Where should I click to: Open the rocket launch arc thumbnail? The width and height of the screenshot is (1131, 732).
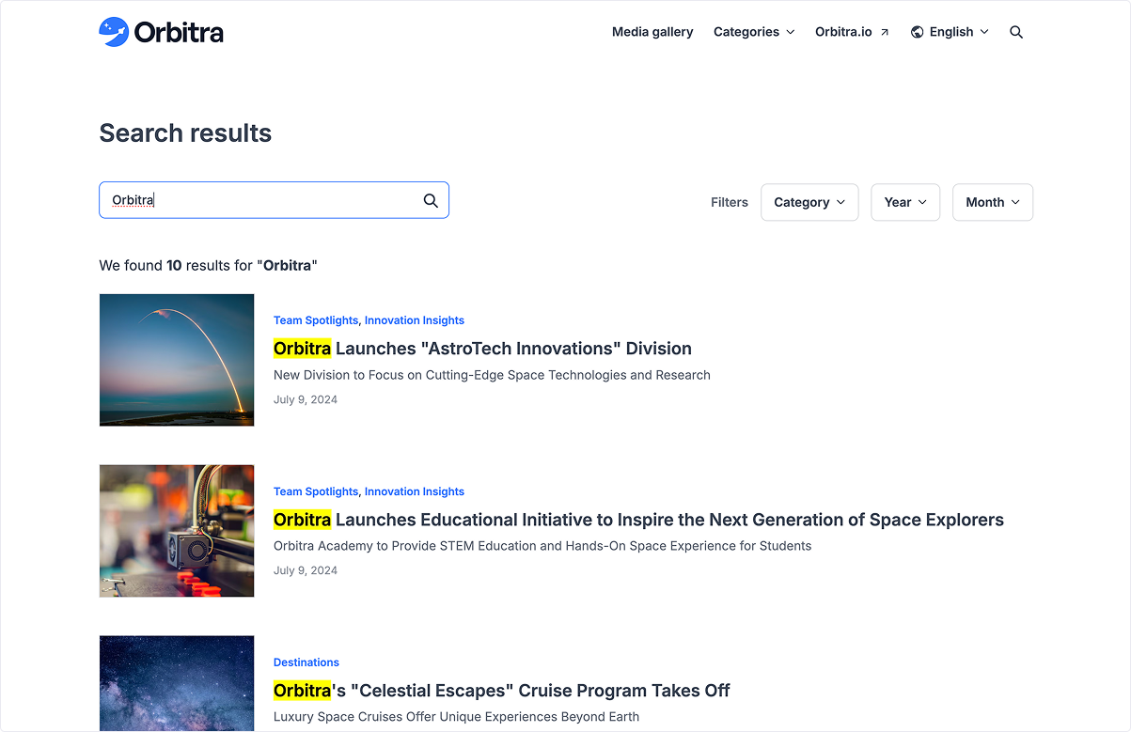[x=177, y=360]
